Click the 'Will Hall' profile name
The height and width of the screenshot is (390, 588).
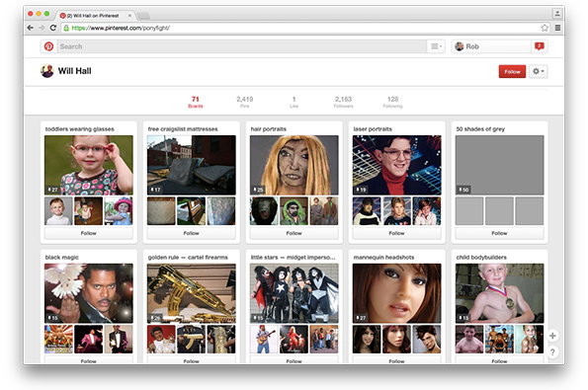[x=75, y=71]
